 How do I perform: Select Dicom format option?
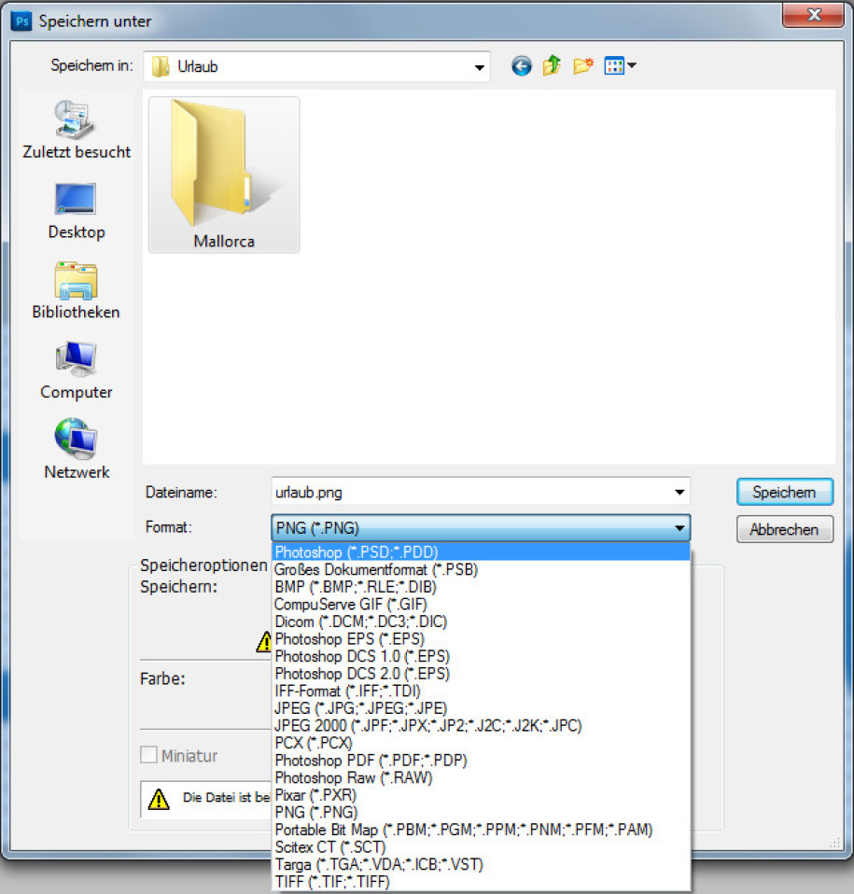pyautogui.click(x=482, y=622)
